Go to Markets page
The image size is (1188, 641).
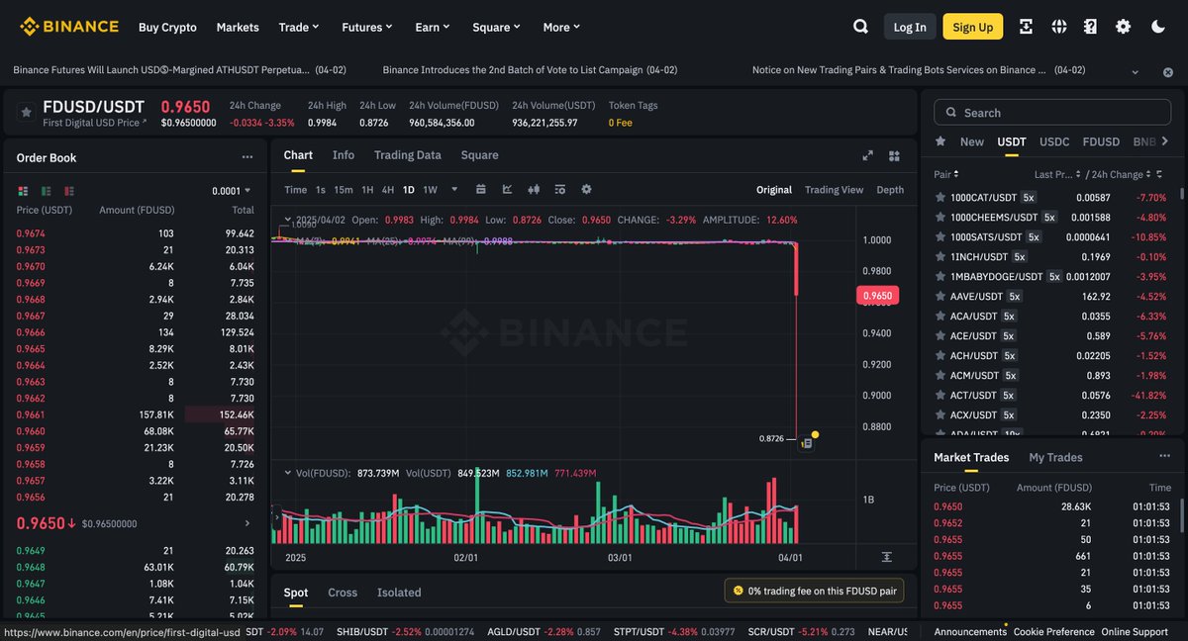[x=238, y=27]
